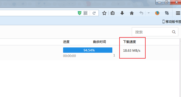
Task: Sort by 剩余时间 column header
Action: (x=99, y=42)
